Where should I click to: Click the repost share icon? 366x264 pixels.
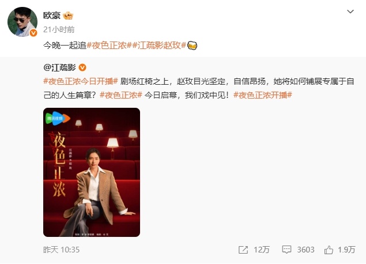243,250
